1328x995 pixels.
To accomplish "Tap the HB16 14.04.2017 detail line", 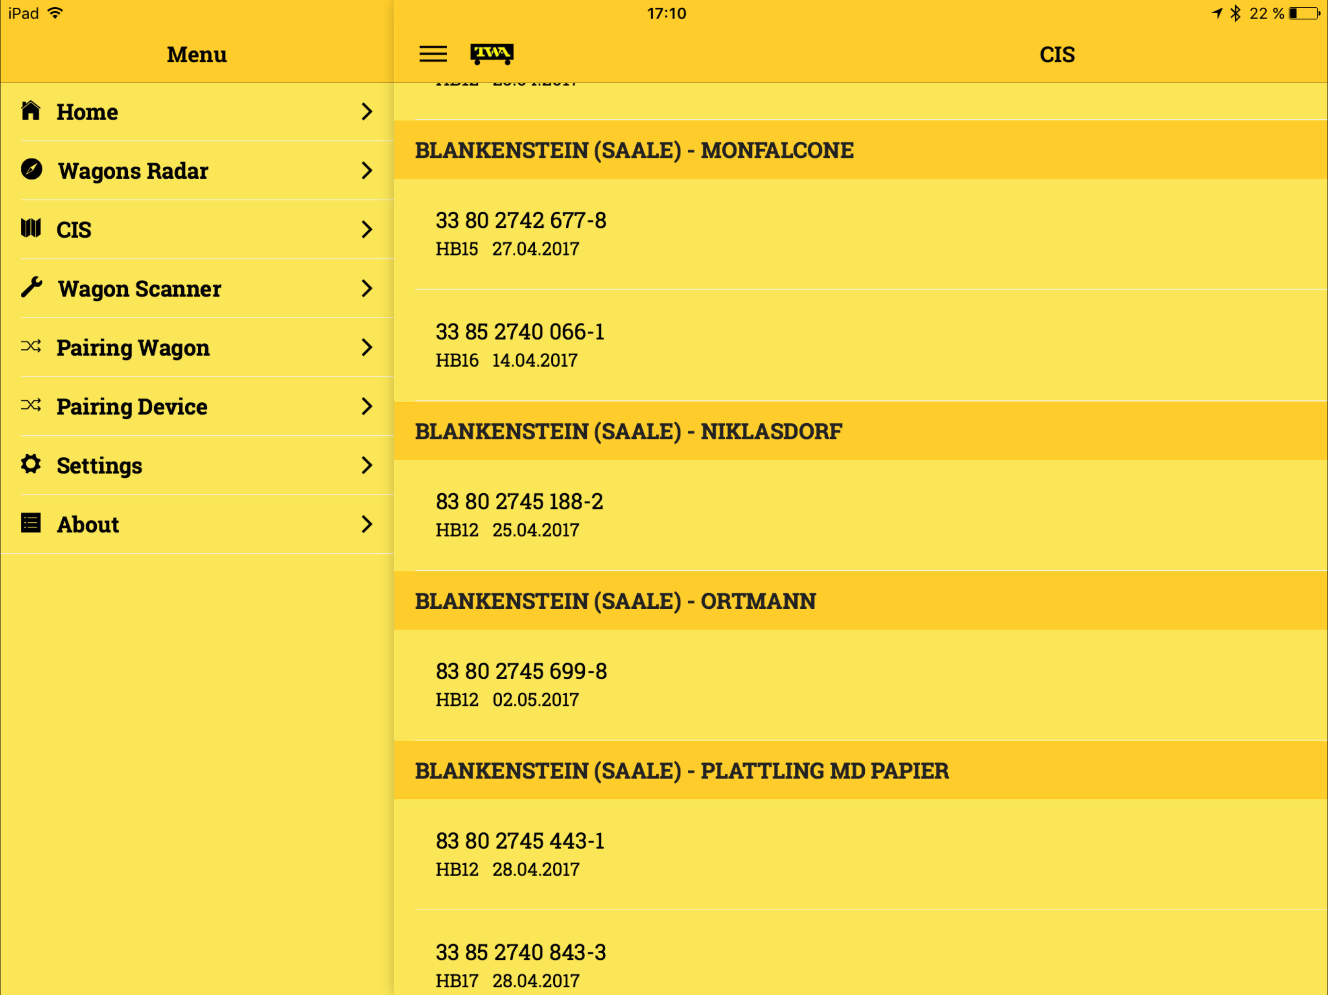I will 507,360.
